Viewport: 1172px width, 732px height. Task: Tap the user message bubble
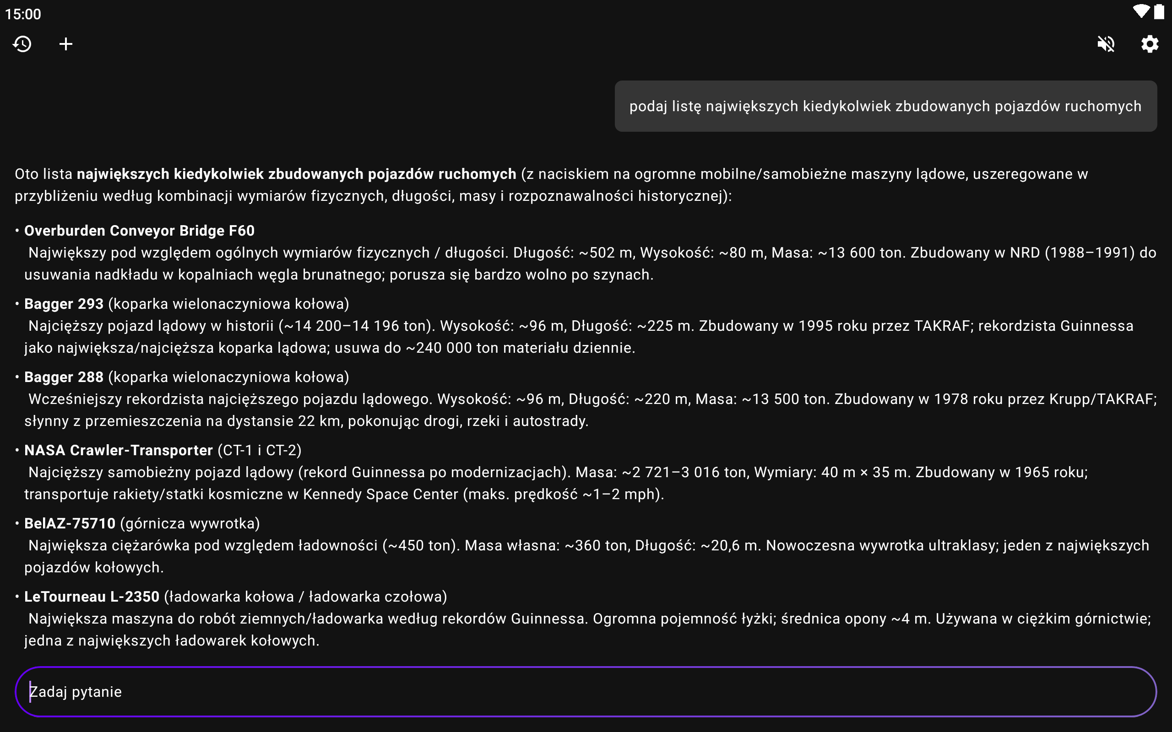pos(885,106)
